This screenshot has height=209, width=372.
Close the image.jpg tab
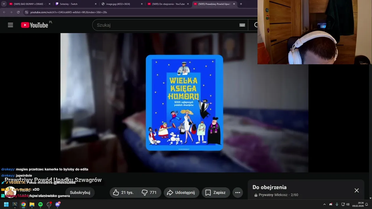pos(142,4)
